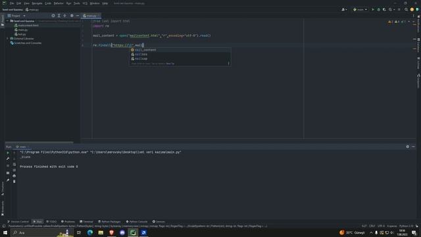Viewport: 421px width, 237px height.
Task: Open run configuration wrench icon in Run panel
Action: [x=8, y=159]
